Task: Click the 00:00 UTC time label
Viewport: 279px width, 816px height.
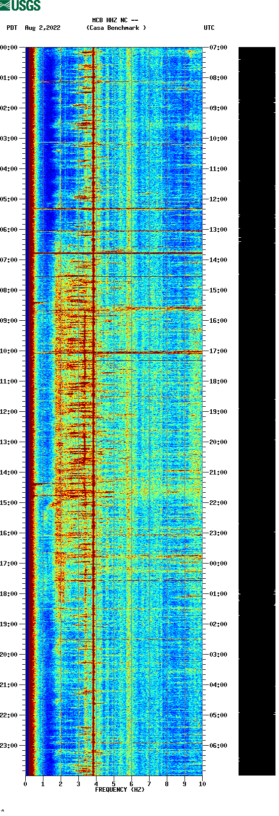Action: (x=218, y=563)
